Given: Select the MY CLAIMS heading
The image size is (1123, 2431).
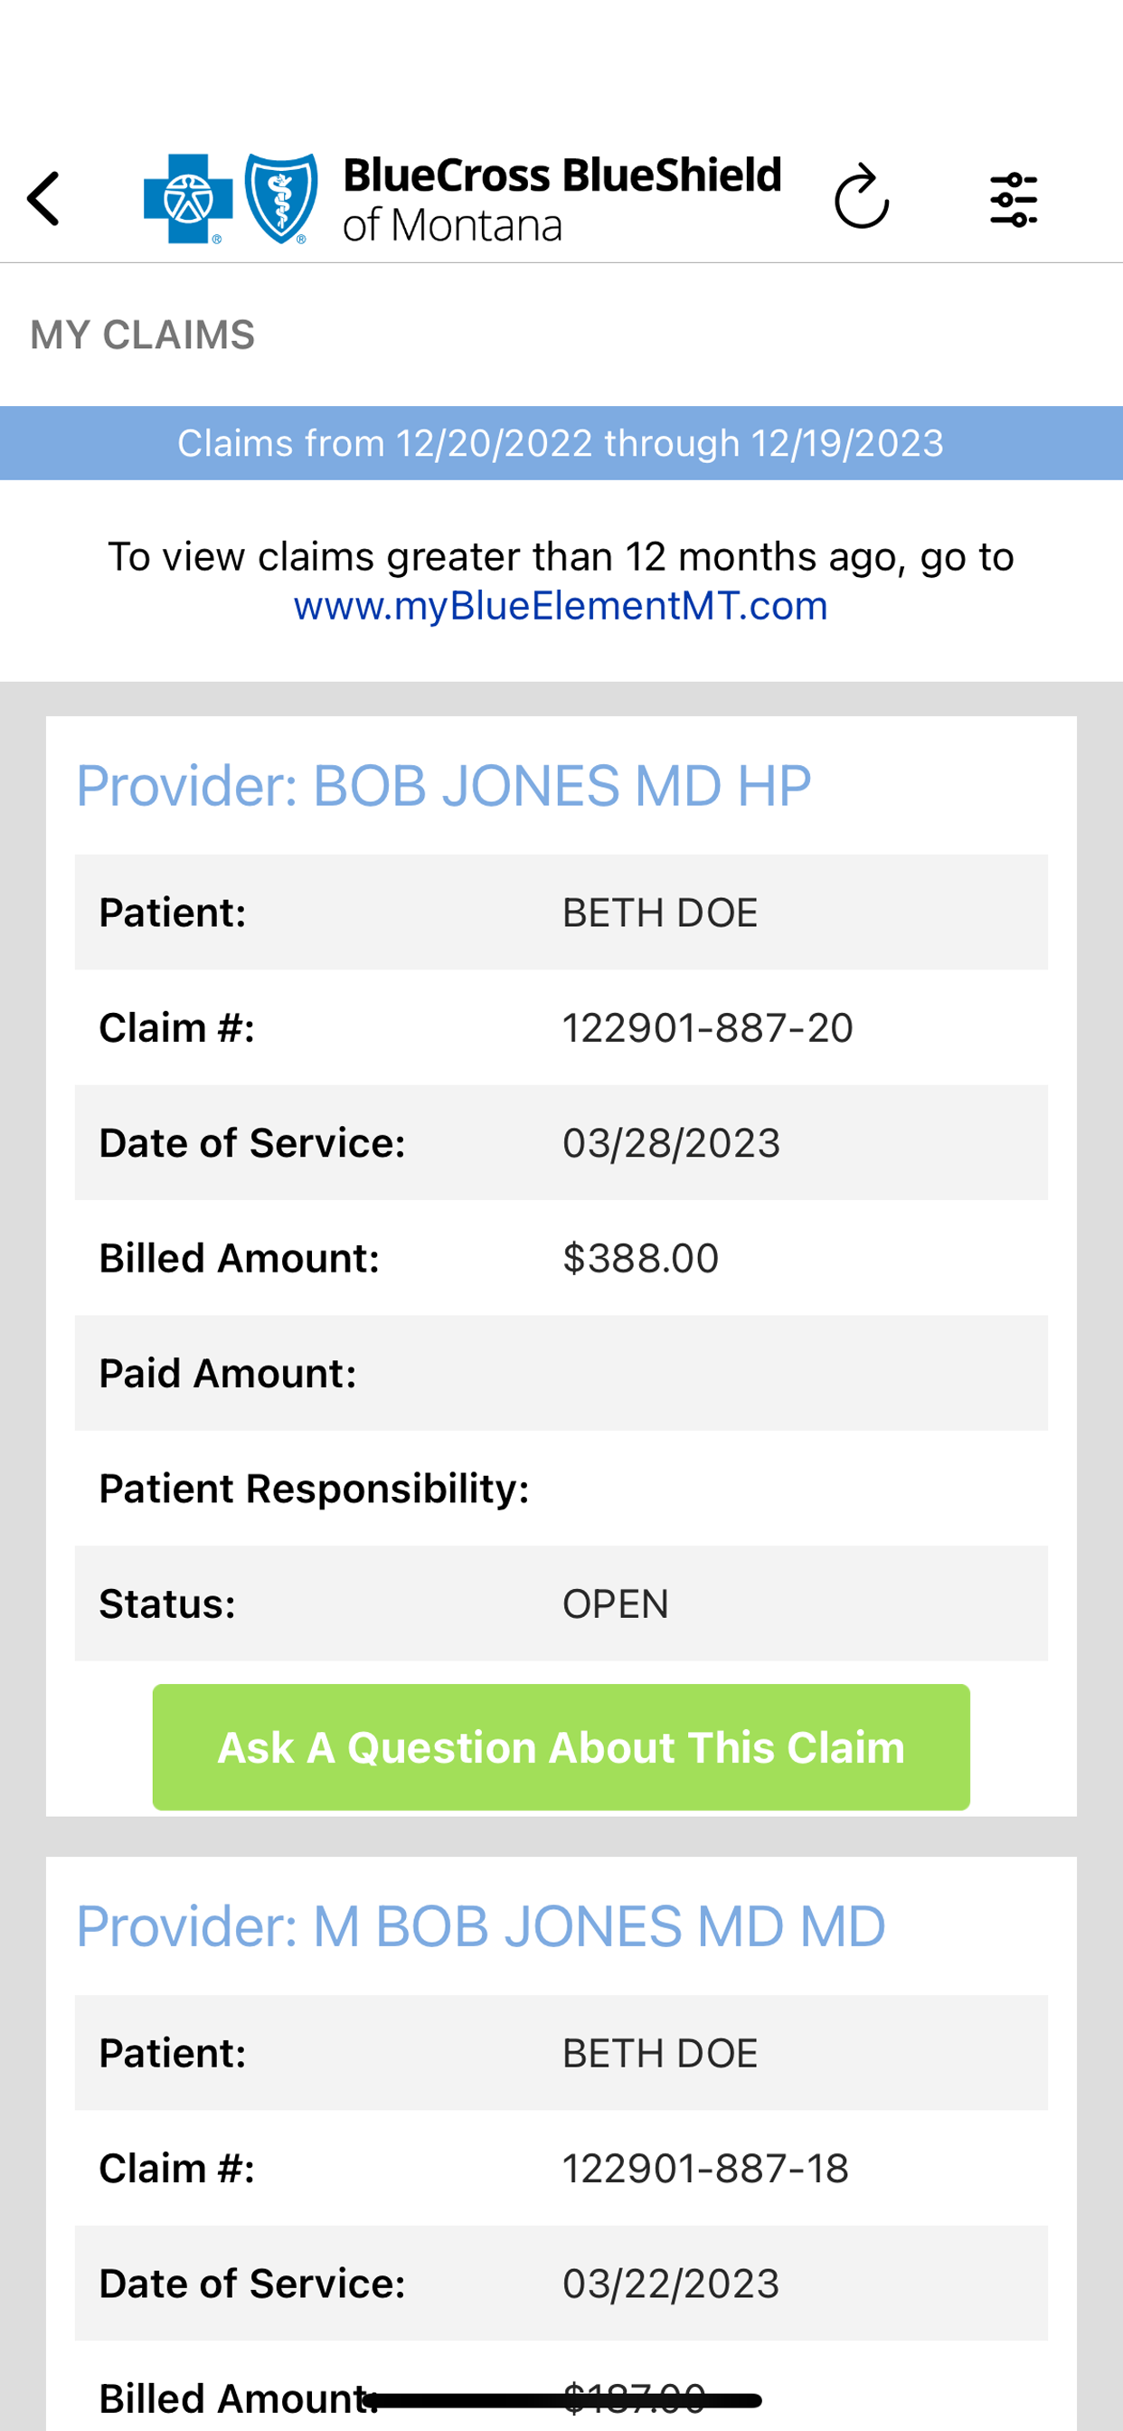Looking at the screenshot, I should tap(143, 335).
